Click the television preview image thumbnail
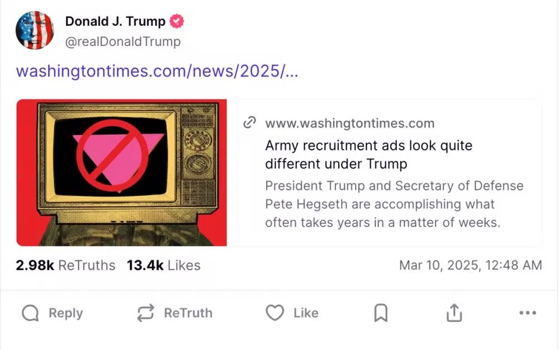Viewport: 559px width, 350px height. (x=121, y=173)
